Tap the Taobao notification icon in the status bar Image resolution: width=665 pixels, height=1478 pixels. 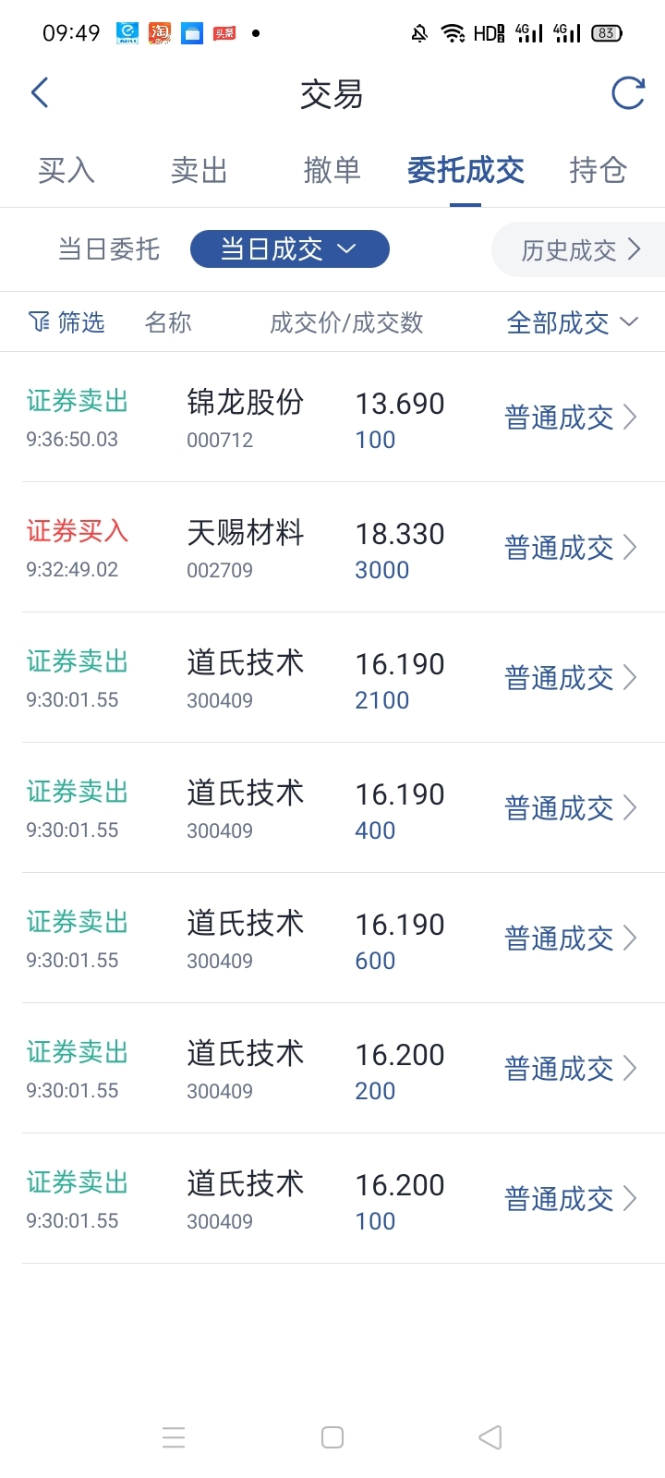(x=160, y=33)
